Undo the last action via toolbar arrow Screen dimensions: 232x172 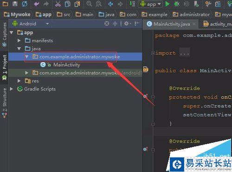tap(37, 4)
